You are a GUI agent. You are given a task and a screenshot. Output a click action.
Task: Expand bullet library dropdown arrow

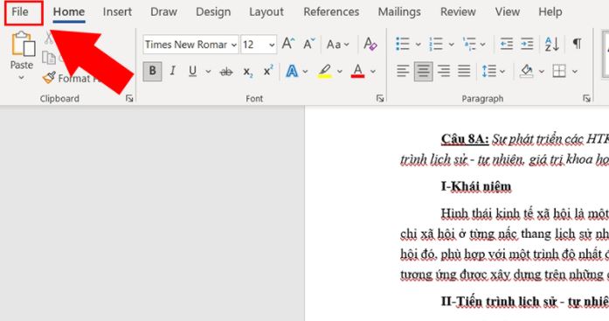pos(418,45)
